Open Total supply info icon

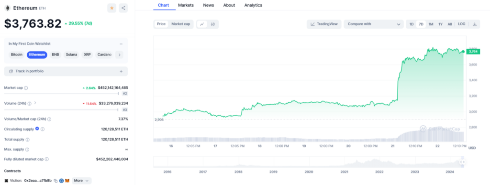(27, 140)
